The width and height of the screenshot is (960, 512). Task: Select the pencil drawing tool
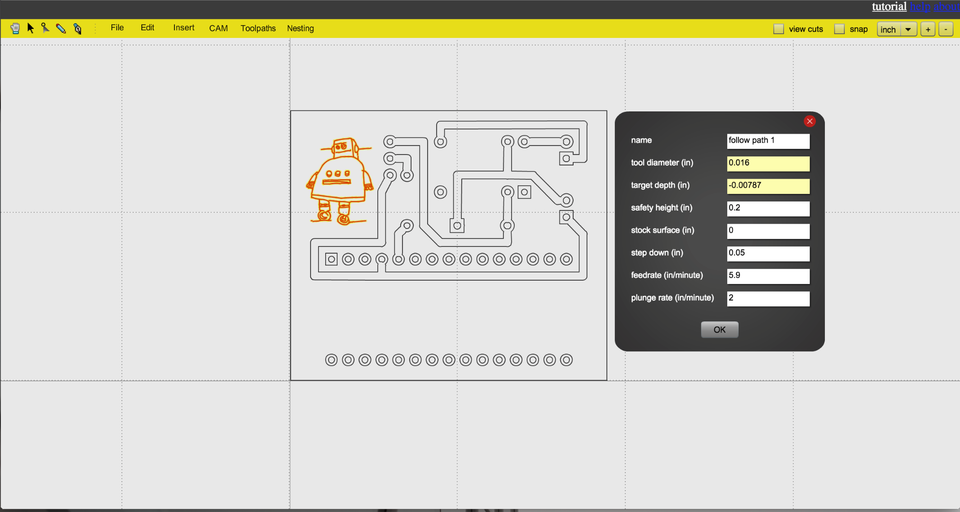61,28
